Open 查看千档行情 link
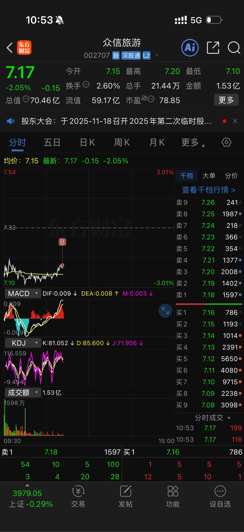Viewport: 244px width, 532px height. [x=208, y=190]
